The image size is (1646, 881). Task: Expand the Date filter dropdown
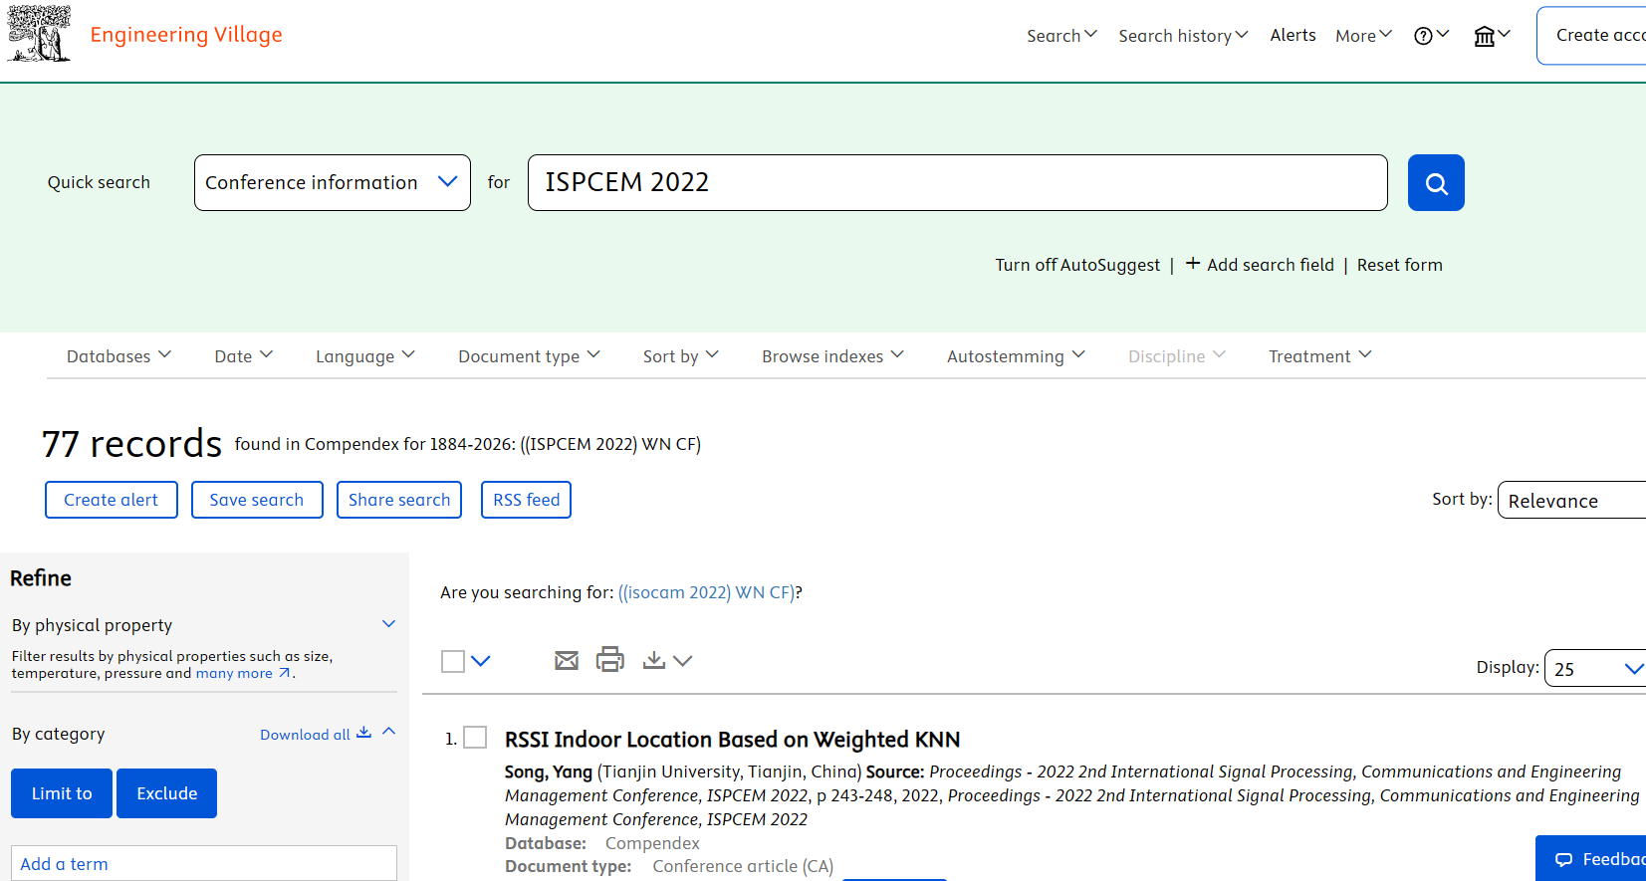tap(243, 355)
